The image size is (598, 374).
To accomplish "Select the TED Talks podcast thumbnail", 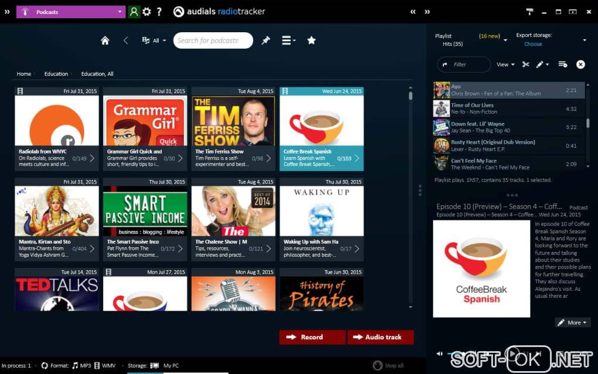I will 57,294.
